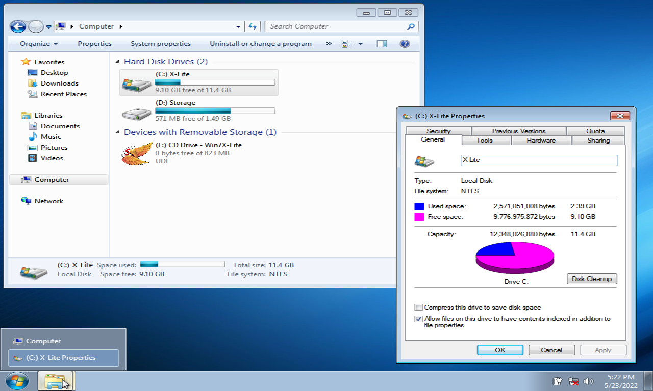Viewport: 653px width, 391px height.
Task: Click the Refresh button beside the address bar
Action: [253, 26]
